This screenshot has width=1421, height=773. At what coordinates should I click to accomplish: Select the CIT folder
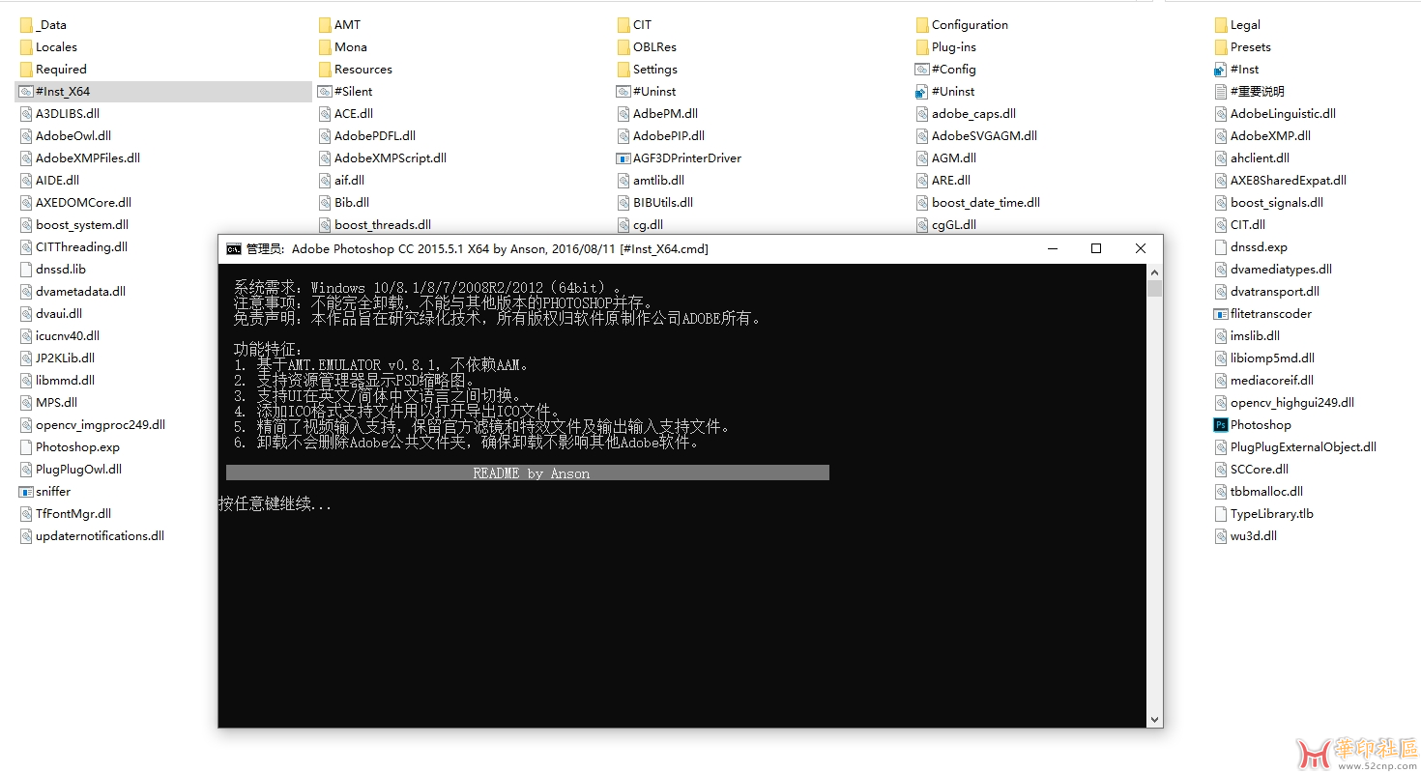(x=634, y=25)
